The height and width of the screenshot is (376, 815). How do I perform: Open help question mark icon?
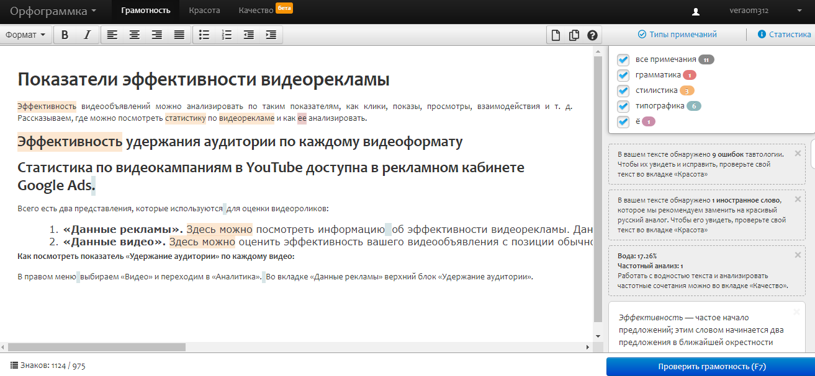pyautogui.click(x=592, y=35)
